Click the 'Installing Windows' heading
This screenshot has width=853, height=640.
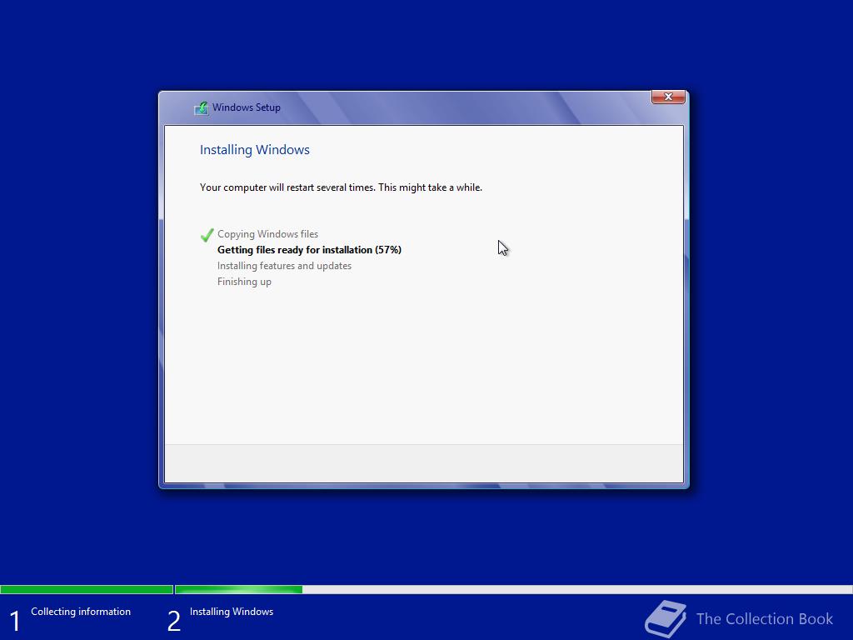(255, 150)
